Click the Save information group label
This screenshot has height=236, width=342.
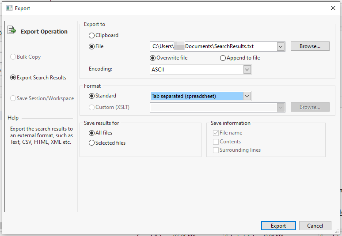tap(230, 123)
